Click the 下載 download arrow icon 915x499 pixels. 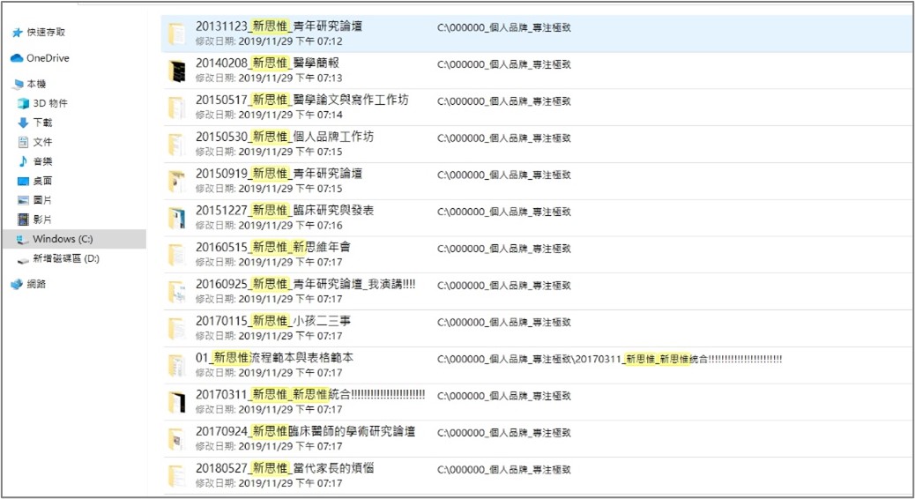(23, 123)
